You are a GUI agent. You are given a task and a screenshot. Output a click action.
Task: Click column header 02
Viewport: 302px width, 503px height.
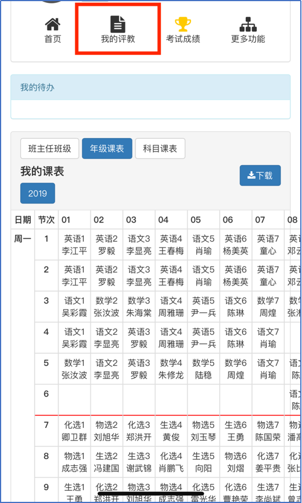(x=106, y=220)
